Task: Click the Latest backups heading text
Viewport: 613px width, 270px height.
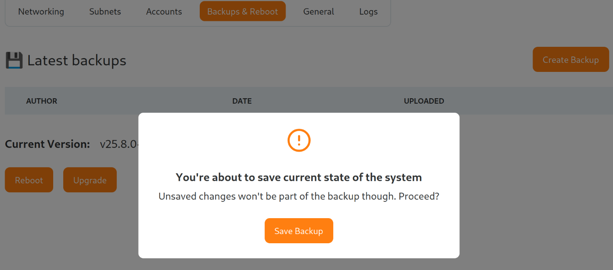Action: pos(77,61)
